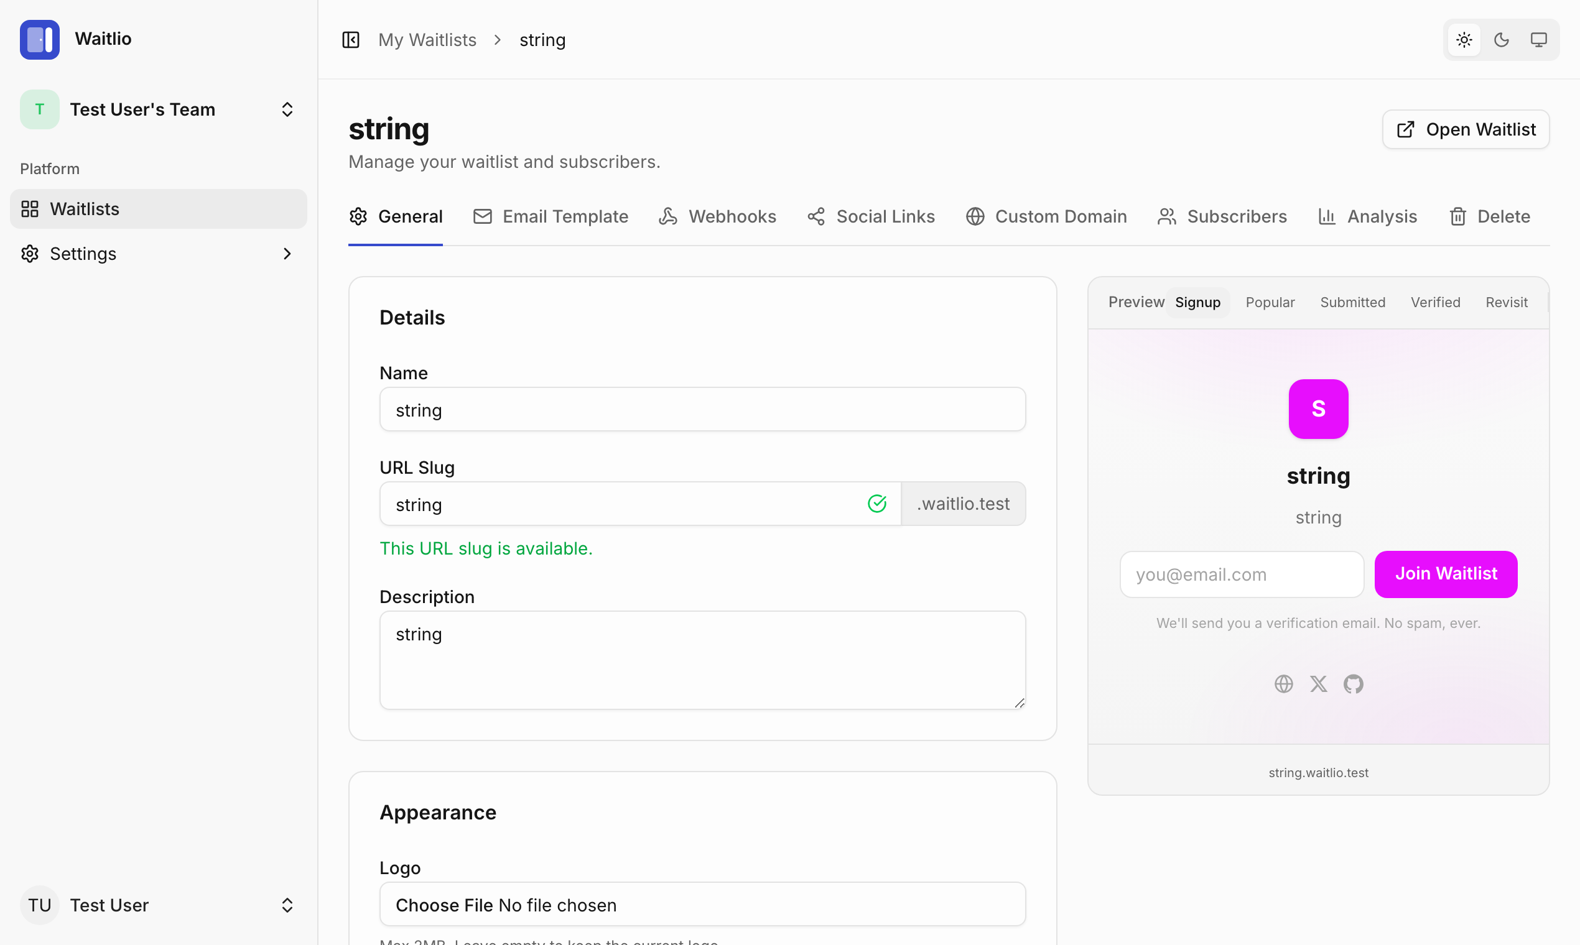Image resolution: width=1580 pixels, height=945 pixels.
Task: Open the Email Template tab
Action: click(551, 216)
